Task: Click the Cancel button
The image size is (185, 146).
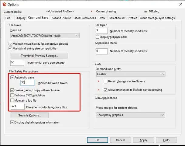Action: point(120,140)
